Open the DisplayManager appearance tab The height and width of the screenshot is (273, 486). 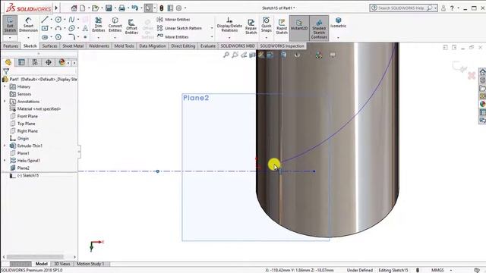pyautogui.click(x=62, y=62)
